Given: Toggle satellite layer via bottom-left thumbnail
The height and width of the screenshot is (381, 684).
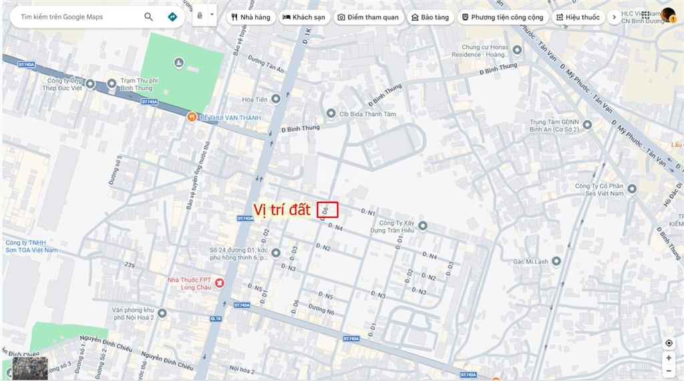Looking at the screenshot, I should click(x=30, y=368).
